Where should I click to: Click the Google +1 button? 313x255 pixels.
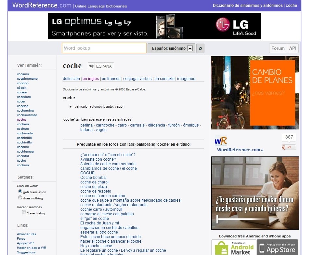[x=289, y=147]
